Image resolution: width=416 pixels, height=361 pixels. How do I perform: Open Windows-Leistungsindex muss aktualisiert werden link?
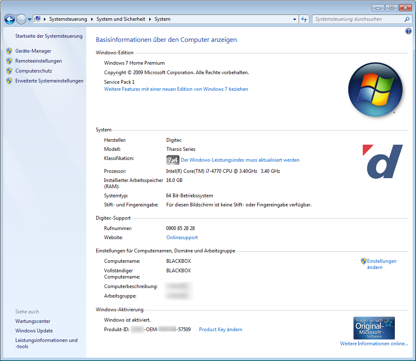(240, 160)
